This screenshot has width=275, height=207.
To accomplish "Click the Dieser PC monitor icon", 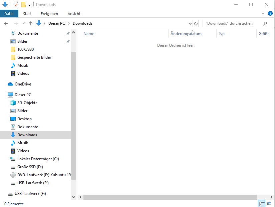I will tap(10, 95).
